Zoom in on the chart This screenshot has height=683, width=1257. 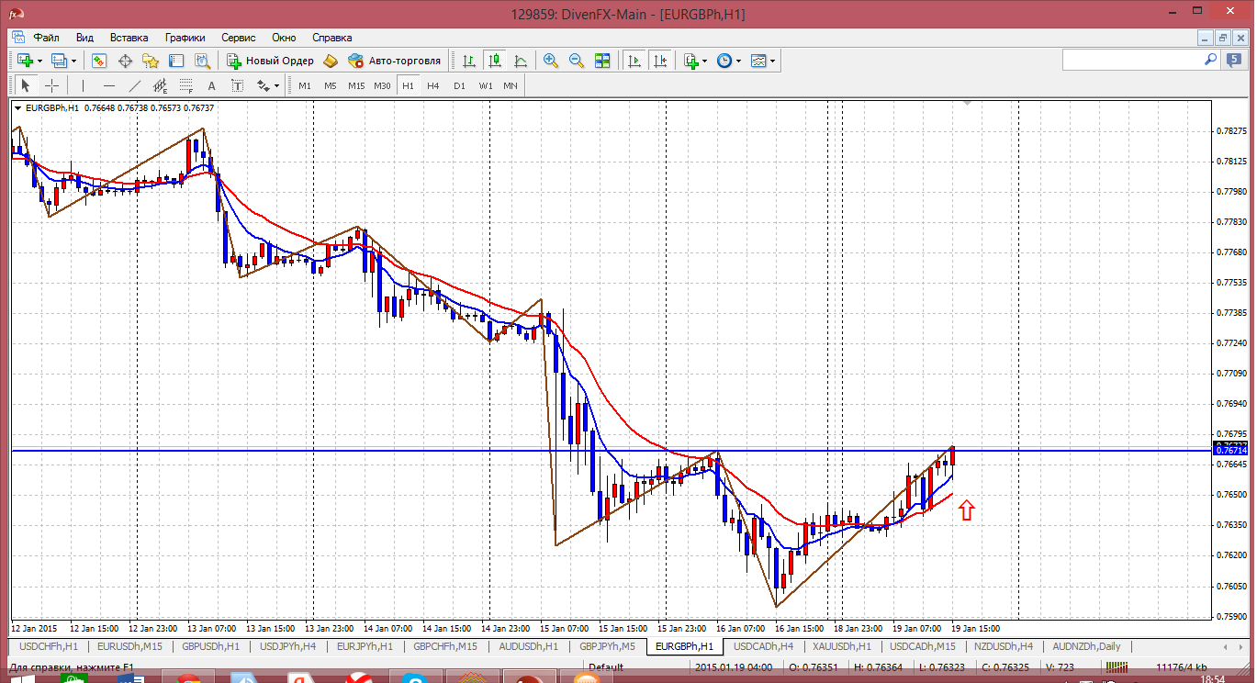click(551, 61)
